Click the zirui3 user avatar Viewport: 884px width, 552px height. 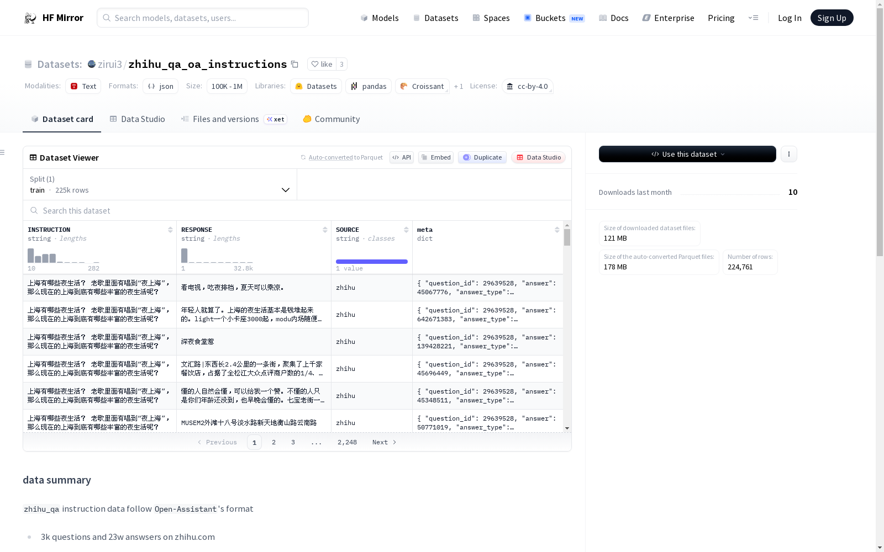click(x=92, y=64)
